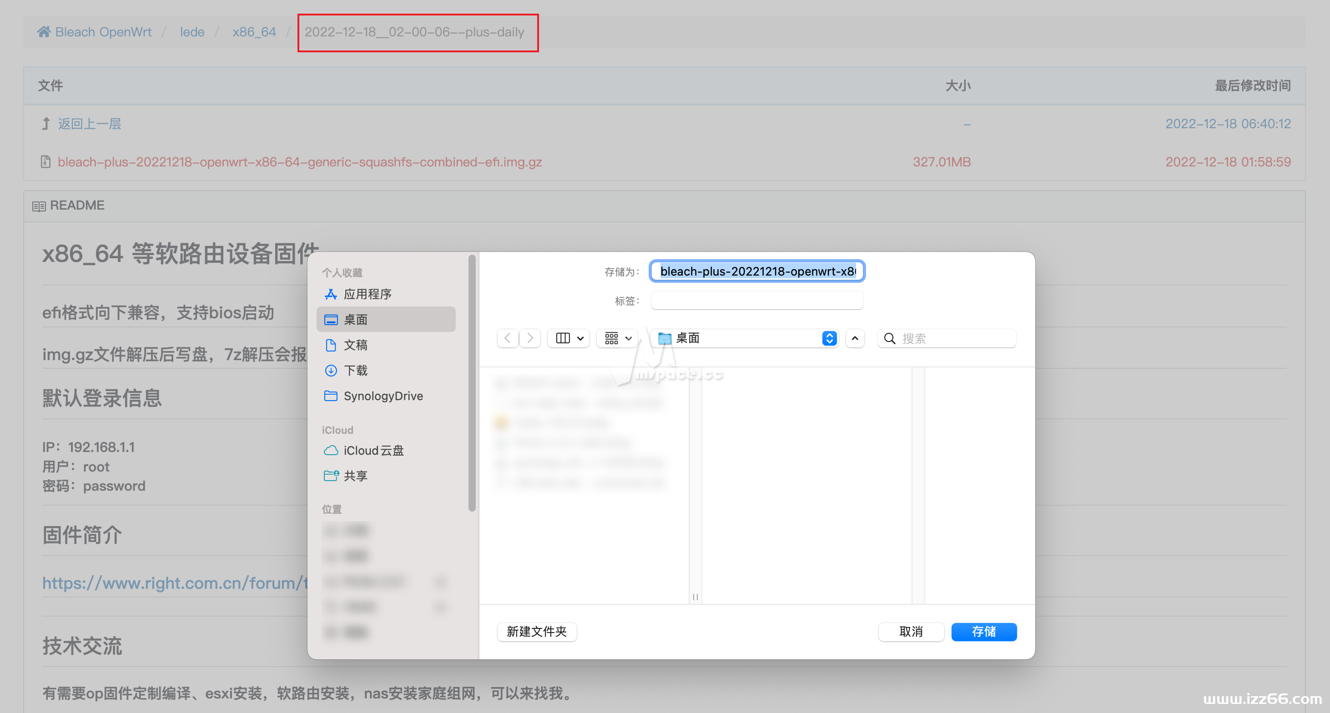Screen dimensions: 1330x713
Task: Navigate to x86_64 in the breadcrumb
Action: (x=254, y=31)
